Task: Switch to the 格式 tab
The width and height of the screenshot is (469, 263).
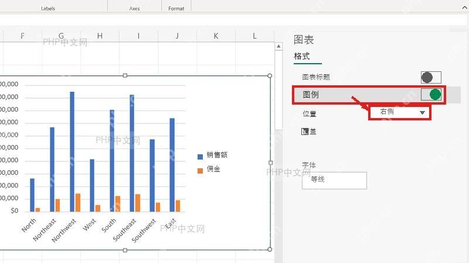Action: [x=302, y=56]
